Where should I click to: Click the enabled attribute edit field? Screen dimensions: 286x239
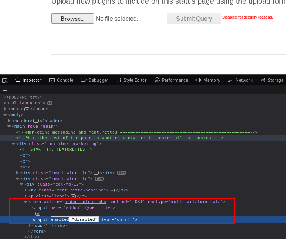pos(60,219)
